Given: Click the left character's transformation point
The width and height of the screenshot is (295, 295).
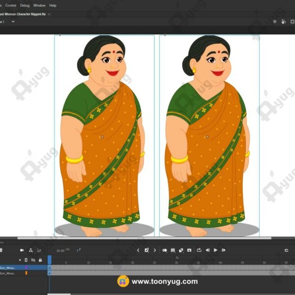Looking at the screenshot, I should point(102,137).
